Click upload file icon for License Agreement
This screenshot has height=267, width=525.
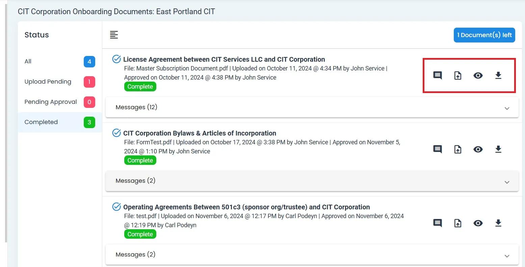458,76
